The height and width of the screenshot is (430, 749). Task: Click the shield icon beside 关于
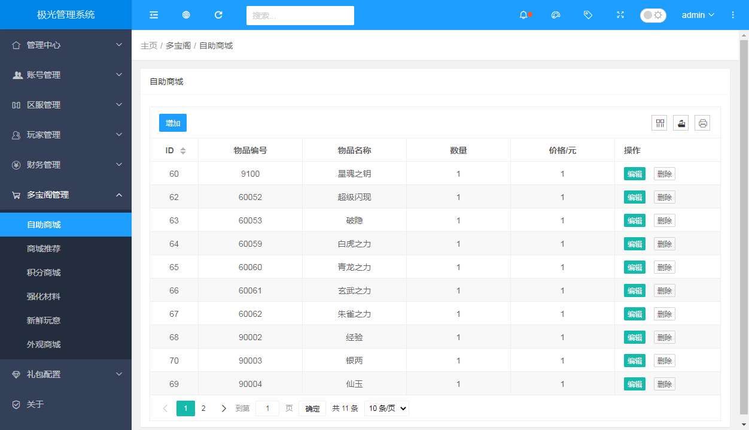point(16,404)
